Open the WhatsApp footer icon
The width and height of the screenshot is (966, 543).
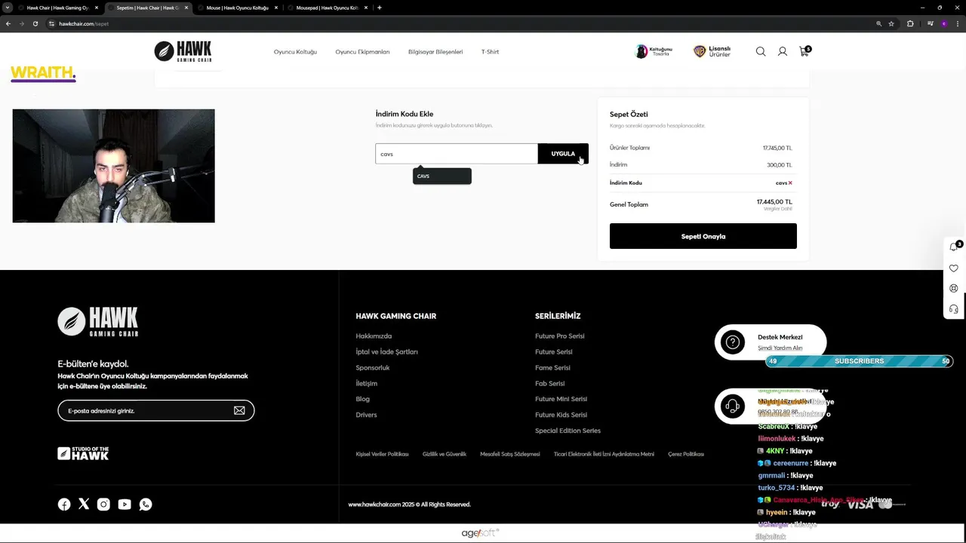click(146, 505)
